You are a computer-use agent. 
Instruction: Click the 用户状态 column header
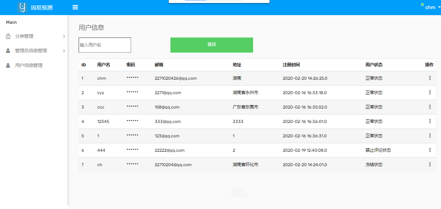coord(374,65)
